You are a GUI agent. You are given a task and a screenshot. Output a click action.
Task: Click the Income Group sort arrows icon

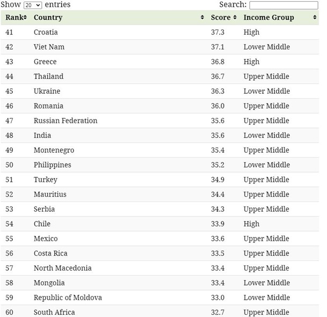(x=315, y=17)
